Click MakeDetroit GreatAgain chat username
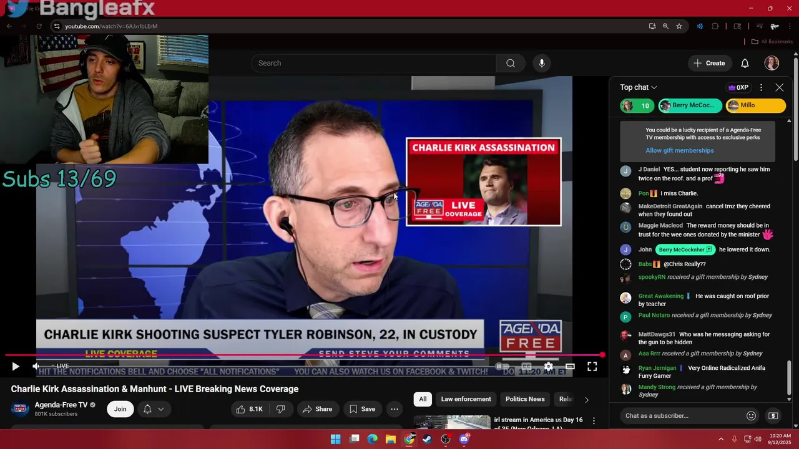 coord(670,206)
